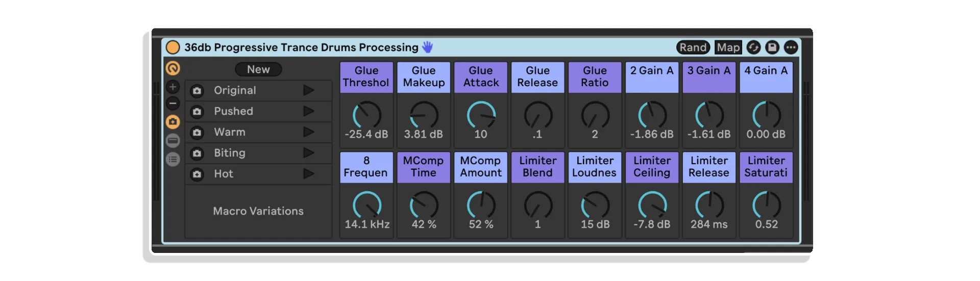This screenshot has height=281, width=980.
Task: Enable Map mode button
Action: 728,47
